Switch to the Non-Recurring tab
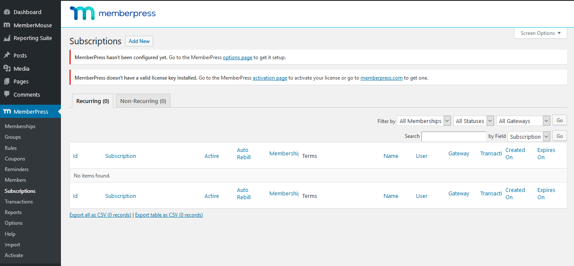This screenshot has height=266, width=574. click(143, 101)
